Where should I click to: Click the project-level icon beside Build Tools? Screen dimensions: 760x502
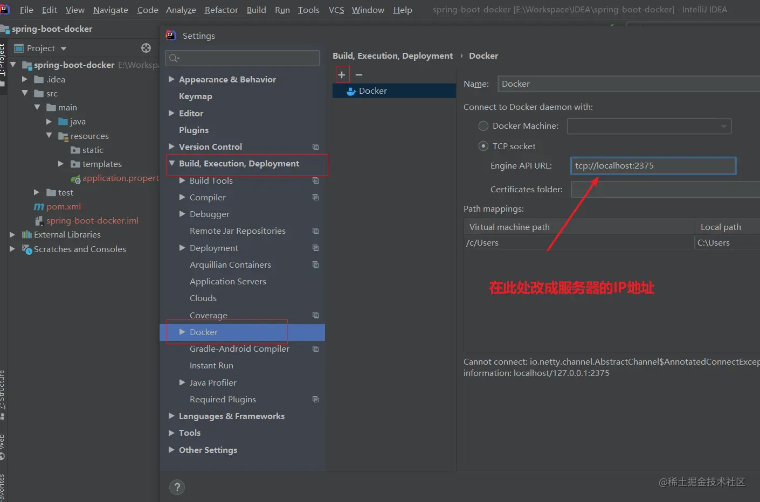click(x=316, y=180)
